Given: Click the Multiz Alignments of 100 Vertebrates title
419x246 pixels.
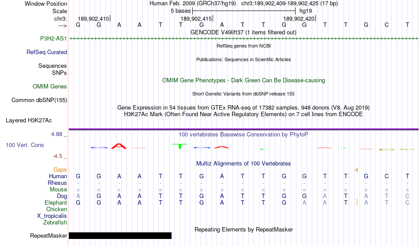Looking at the screenshot, I should 243,163.
